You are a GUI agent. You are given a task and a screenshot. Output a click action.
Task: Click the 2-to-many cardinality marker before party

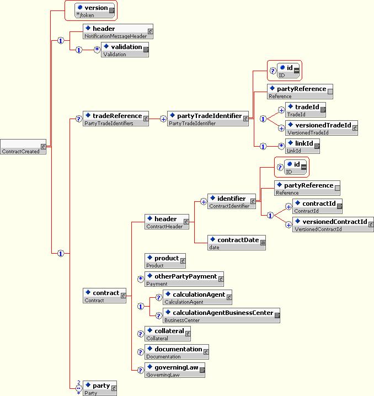coord(78,388)
